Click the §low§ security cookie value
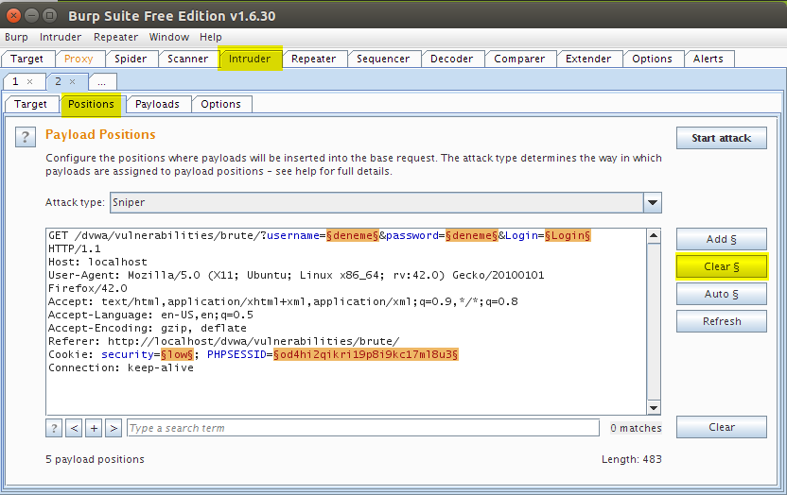787x495 pixels. pos(177,354)
